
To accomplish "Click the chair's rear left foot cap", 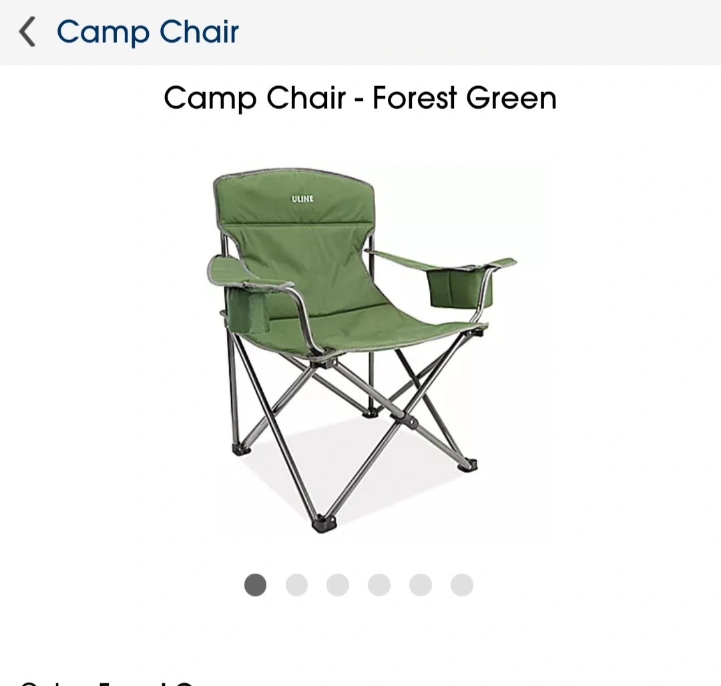I will click(242, 449).
